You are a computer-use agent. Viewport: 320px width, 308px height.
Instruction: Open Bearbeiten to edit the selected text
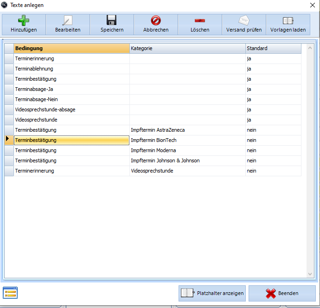(x=67, y=21)
